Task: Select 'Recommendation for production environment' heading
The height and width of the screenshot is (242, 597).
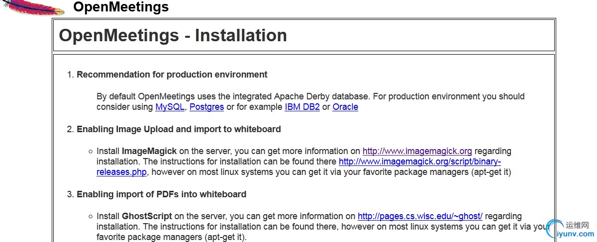Action: point(172,75)
